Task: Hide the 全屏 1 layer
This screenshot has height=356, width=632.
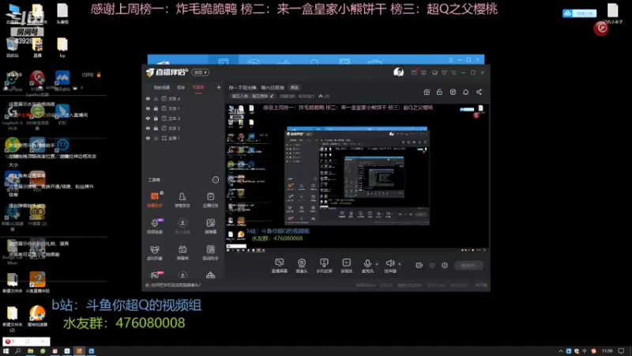Action: click(148, 138)
